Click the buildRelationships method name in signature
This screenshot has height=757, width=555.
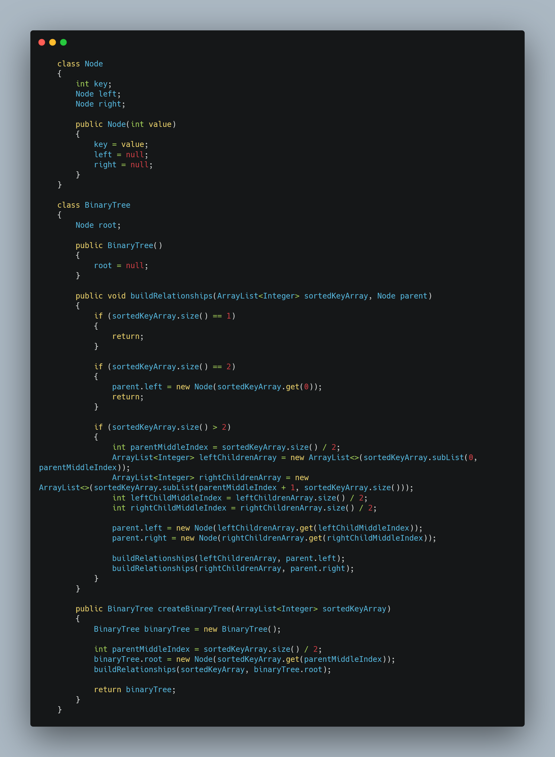point(171,296)
